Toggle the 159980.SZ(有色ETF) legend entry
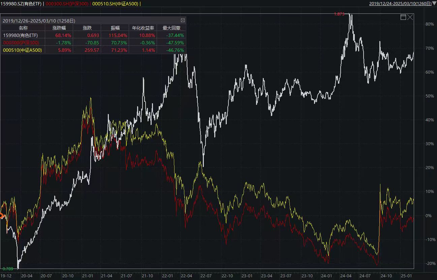Image resolution: width=437 pixels, height=280 pixels. (21, 4)
